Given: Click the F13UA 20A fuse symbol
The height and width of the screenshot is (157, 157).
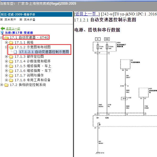Looking at the screenshot, I should pyautogui.click(x=107, y=47).
